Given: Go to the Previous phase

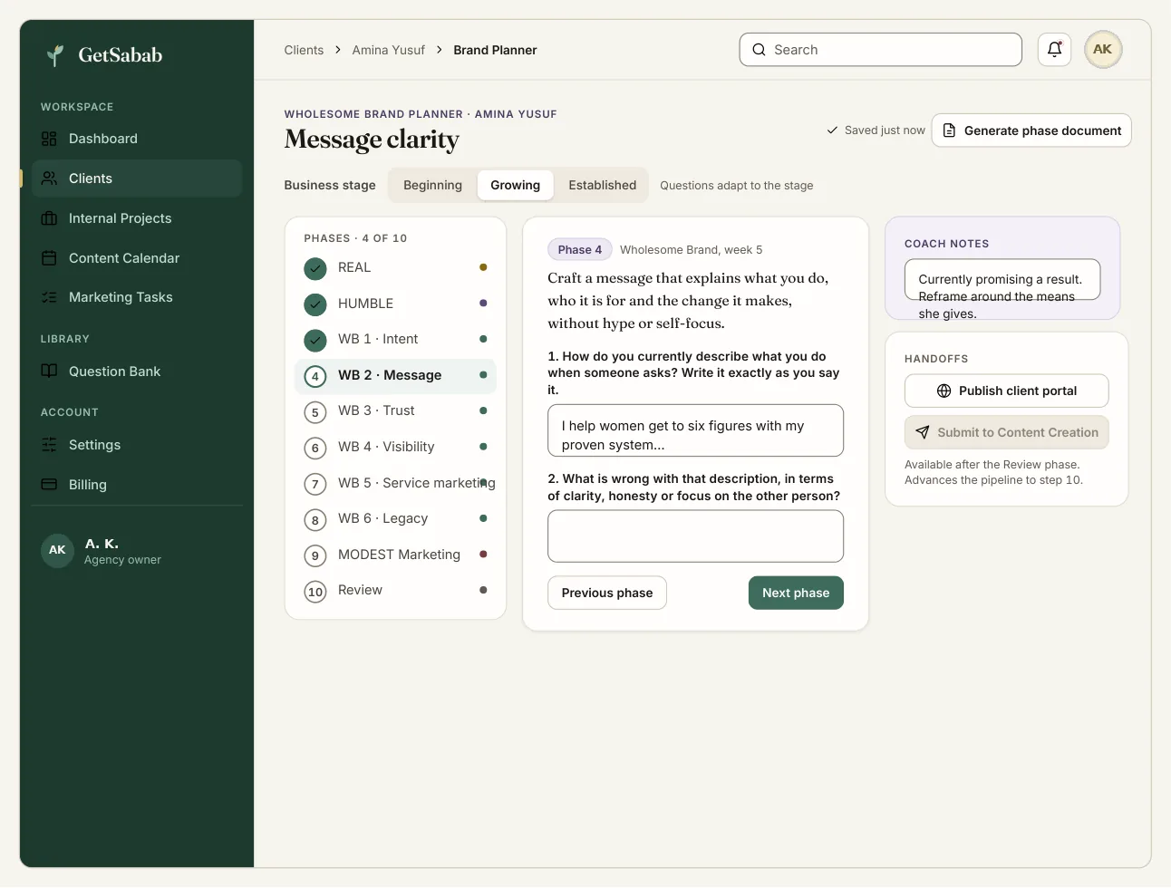Looking at the screenshot, I should [x=607, y=593].
